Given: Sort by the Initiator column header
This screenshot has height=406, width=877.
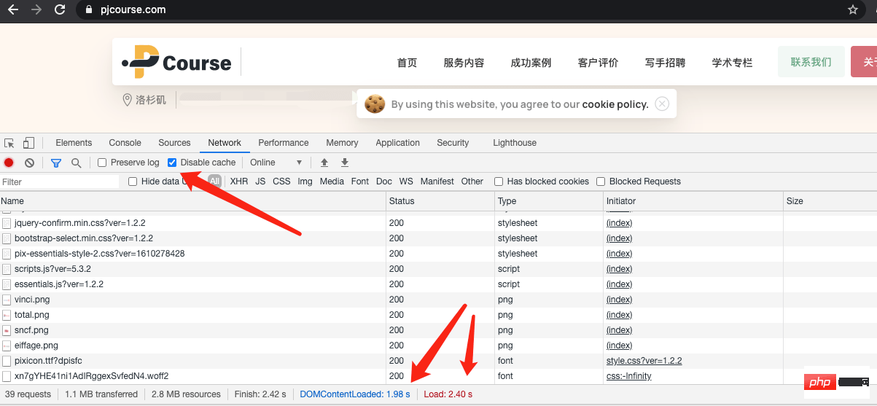Looking at the screenshot, I should 693,201.
